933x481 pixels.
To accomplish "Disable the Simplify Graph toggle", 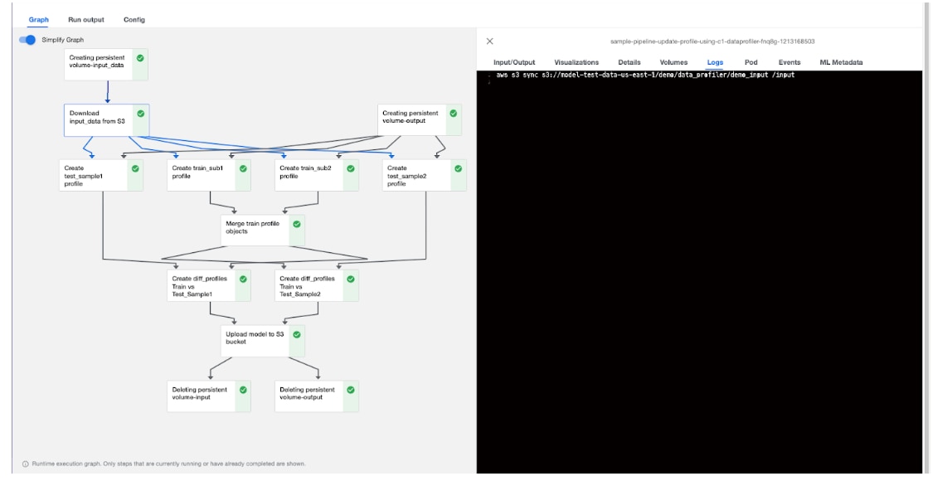I will 26,38.
